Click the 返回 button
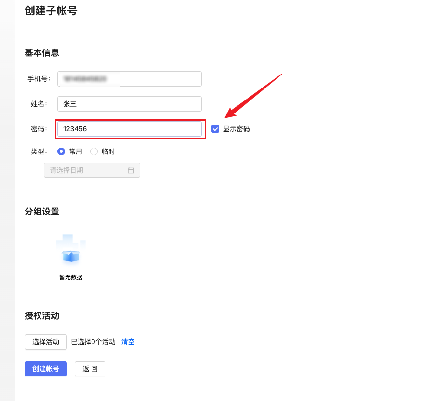This screenshot has width=448, height=401. click(90, 369)
